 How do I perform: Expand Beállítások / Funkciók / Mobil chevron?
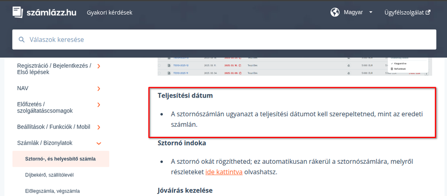[x=99, y=127]
